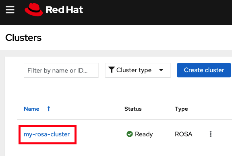Open the my-rosa-cluster link
The width and height of the screenshot is (232, 156).
(x=47, y=134)
